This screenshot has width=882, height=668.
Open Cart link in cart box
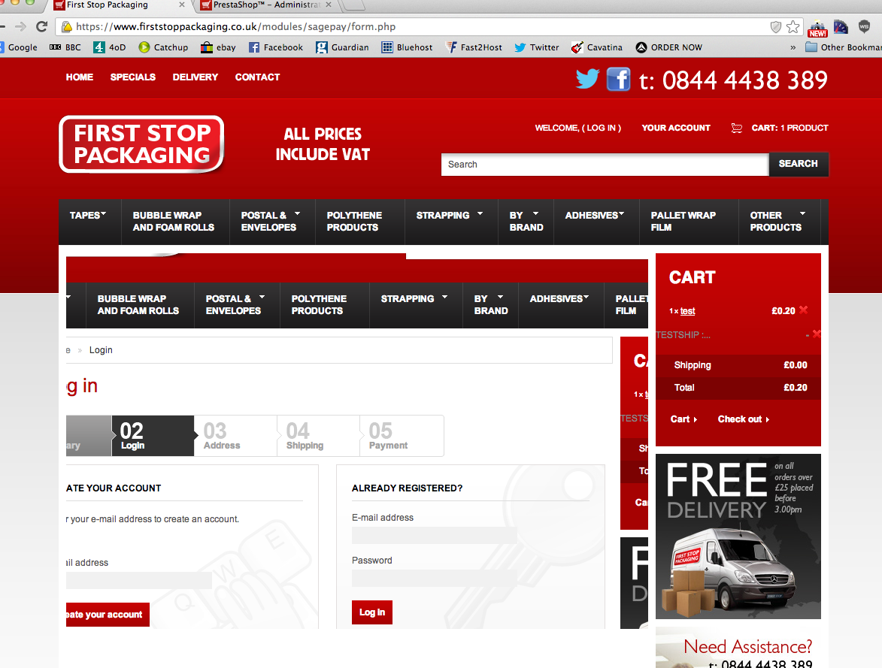(x=683, y=419)
